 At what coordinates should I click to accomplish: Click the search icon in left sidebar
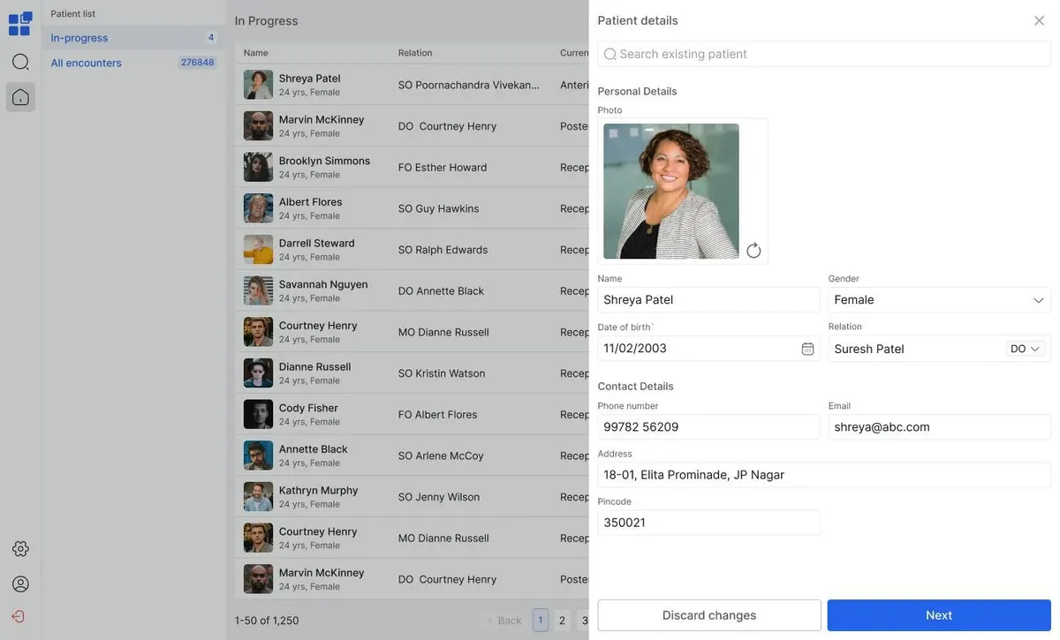(20, 62)
